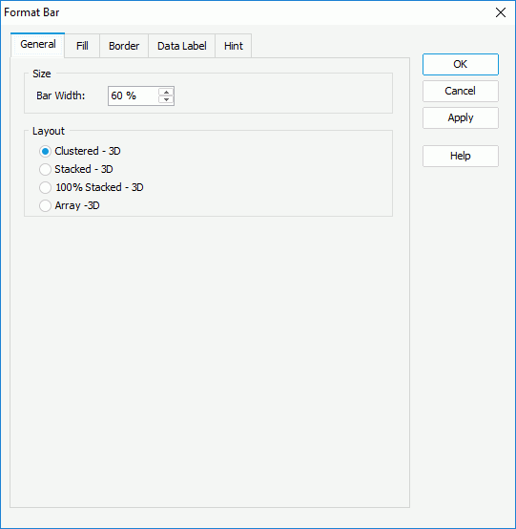Decrease Bar Width with down arrow

(x=166, y=100)
